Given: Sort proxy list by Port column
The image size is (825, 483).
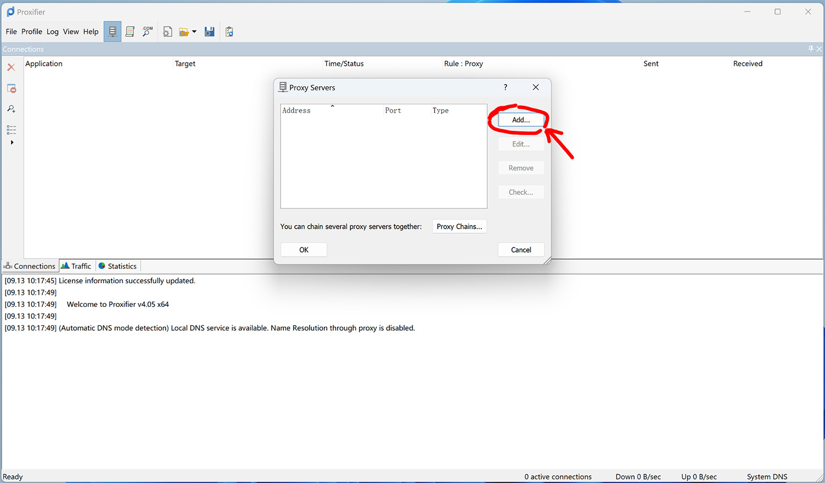Looking at the screenshot, I should [407, 110].
